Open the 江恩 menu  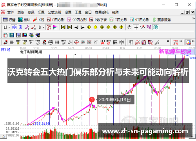tap(41, 12)
